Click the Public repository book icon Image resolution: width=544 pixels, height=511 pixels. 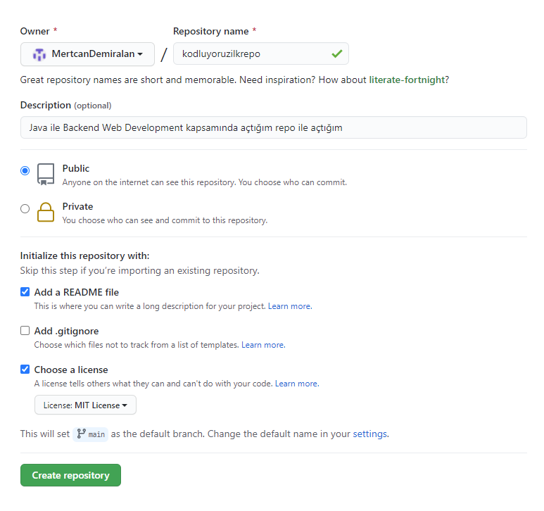tap(46, 175)
